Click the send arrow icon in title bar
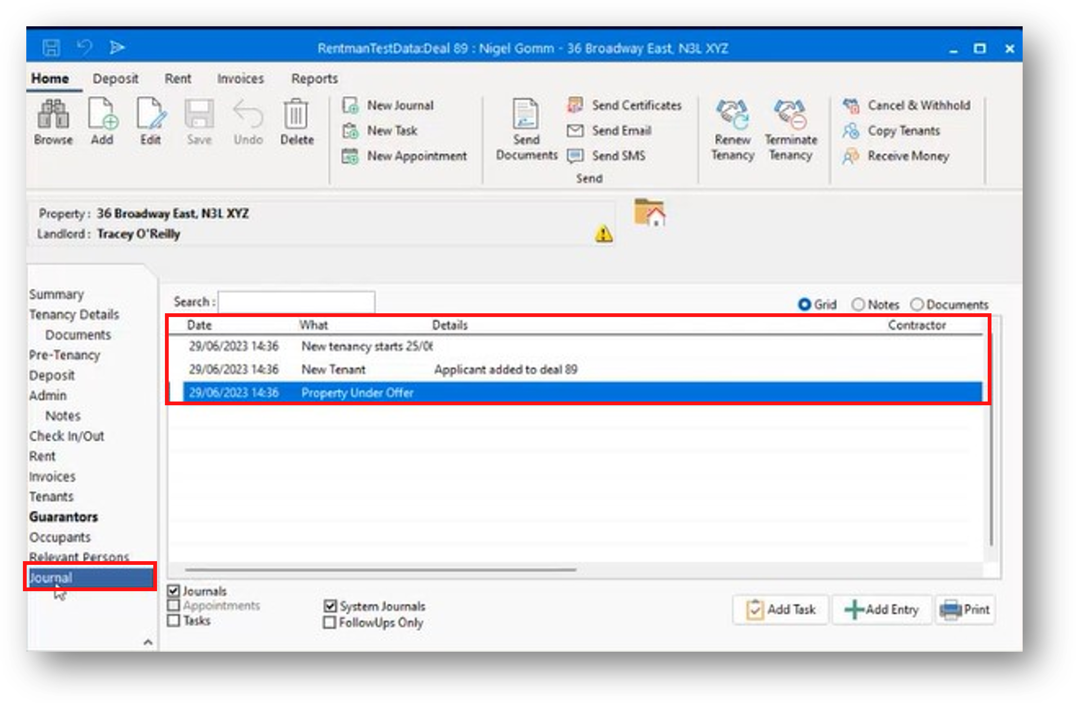 click(x=116, y=47)
